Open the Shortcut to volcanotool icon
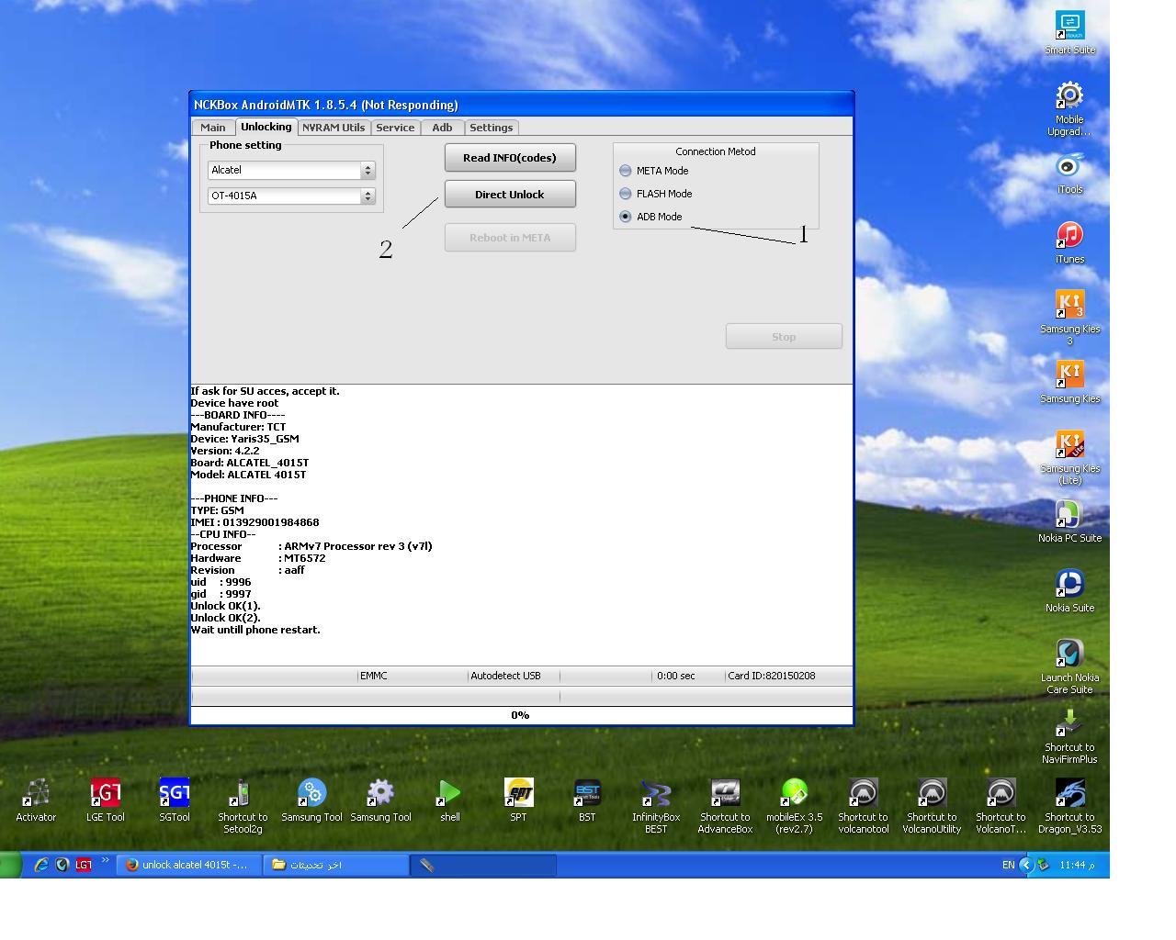 863,806
